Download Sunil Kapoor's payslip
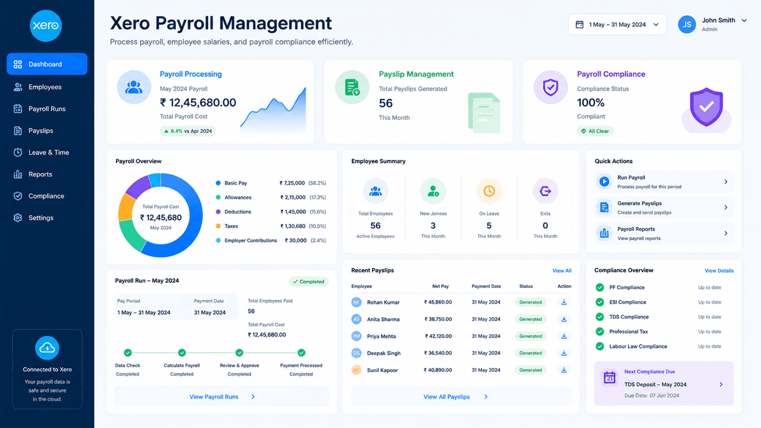The width and height of the screenshot is (761, 428). coord(564,370)
